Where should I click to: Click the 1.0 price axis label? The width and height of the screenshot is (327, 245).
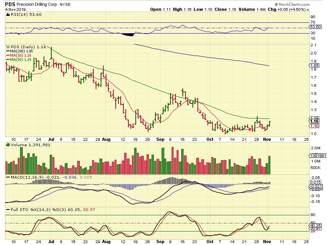314,134
